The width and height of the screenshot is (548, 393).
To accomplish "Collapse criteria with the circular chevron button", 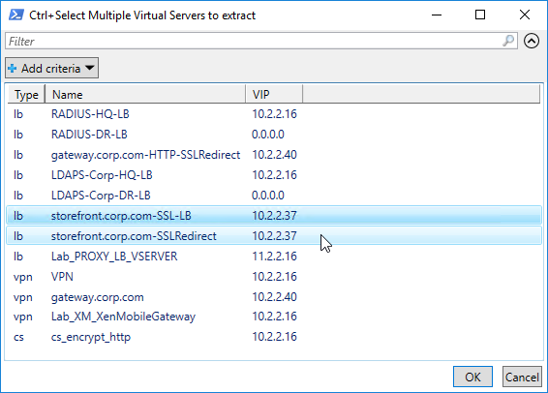I will coord(532,41).
